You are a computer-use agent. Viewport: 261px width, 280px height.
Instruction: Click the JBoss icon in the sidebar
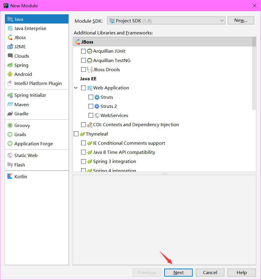(x=10, y=38)
